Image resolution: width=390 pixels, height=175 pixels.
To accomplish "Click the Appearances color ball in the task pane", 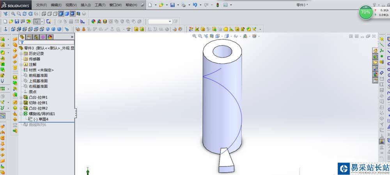I will pos(375,74).
